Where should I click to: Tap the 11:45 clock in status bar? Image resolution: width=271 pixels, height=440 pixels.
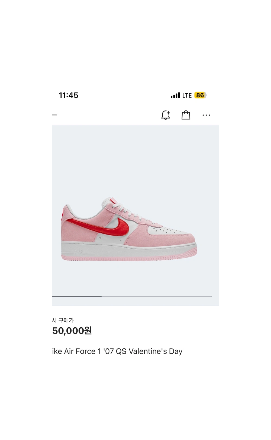[x=69, y=95]
